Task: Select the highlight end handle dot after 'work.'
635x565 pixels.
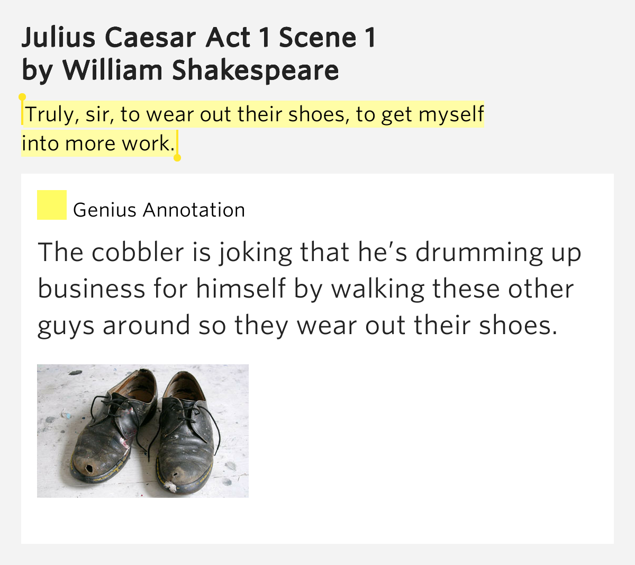Action: [x=177, y=158]
